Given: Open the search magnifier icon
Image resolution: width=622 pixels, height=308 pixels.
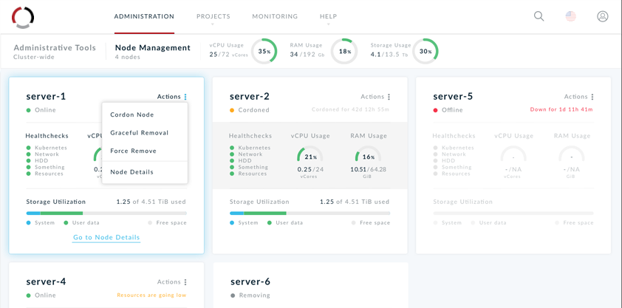Looking at the screenshot, I should [x=539, y=16].
